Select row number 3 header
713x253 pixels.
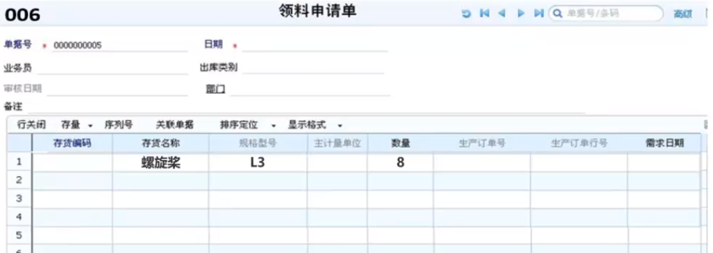(19, 199)
